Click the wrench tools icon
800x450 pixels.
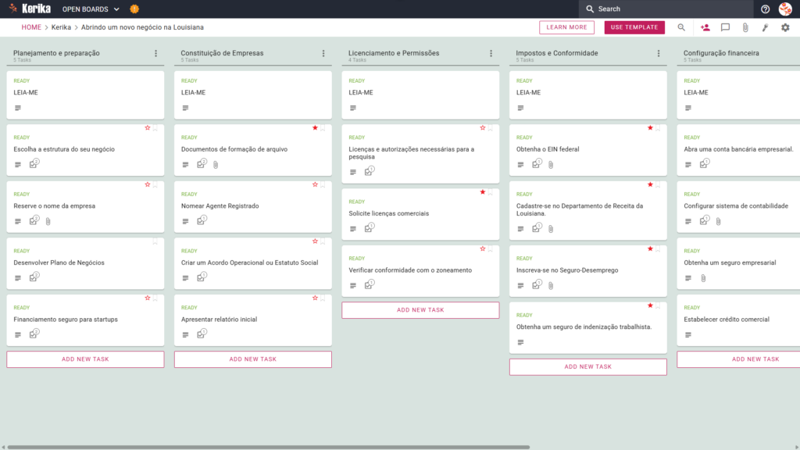click(x=766, y=27)
